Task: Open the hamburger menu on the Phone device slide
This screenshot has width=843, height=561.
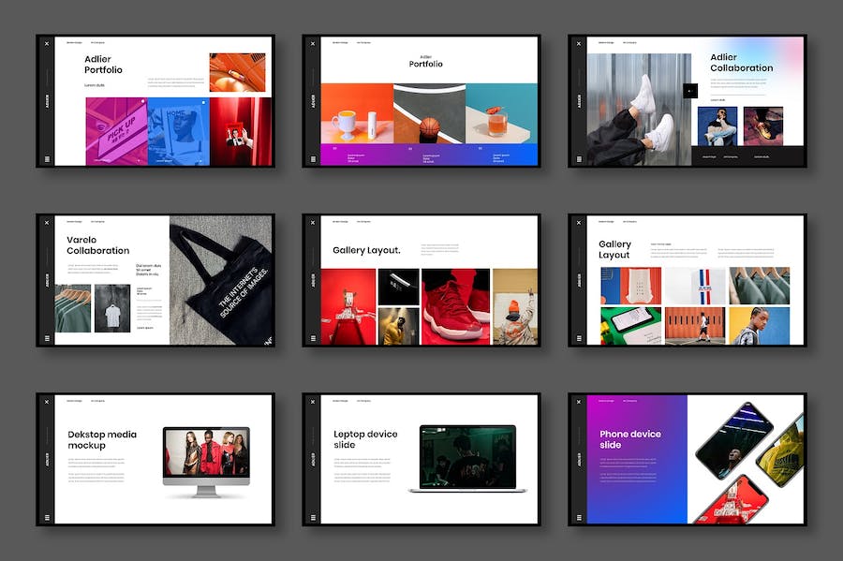Action: (578, 517)
